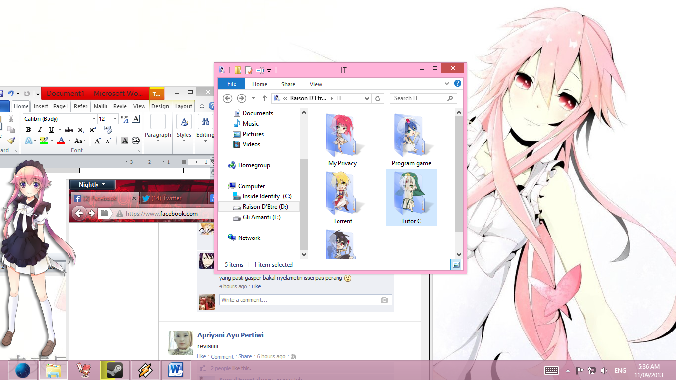
Task: Select the Format Painter brush icon
Action: pyautogui.click(x=12, y=141)
